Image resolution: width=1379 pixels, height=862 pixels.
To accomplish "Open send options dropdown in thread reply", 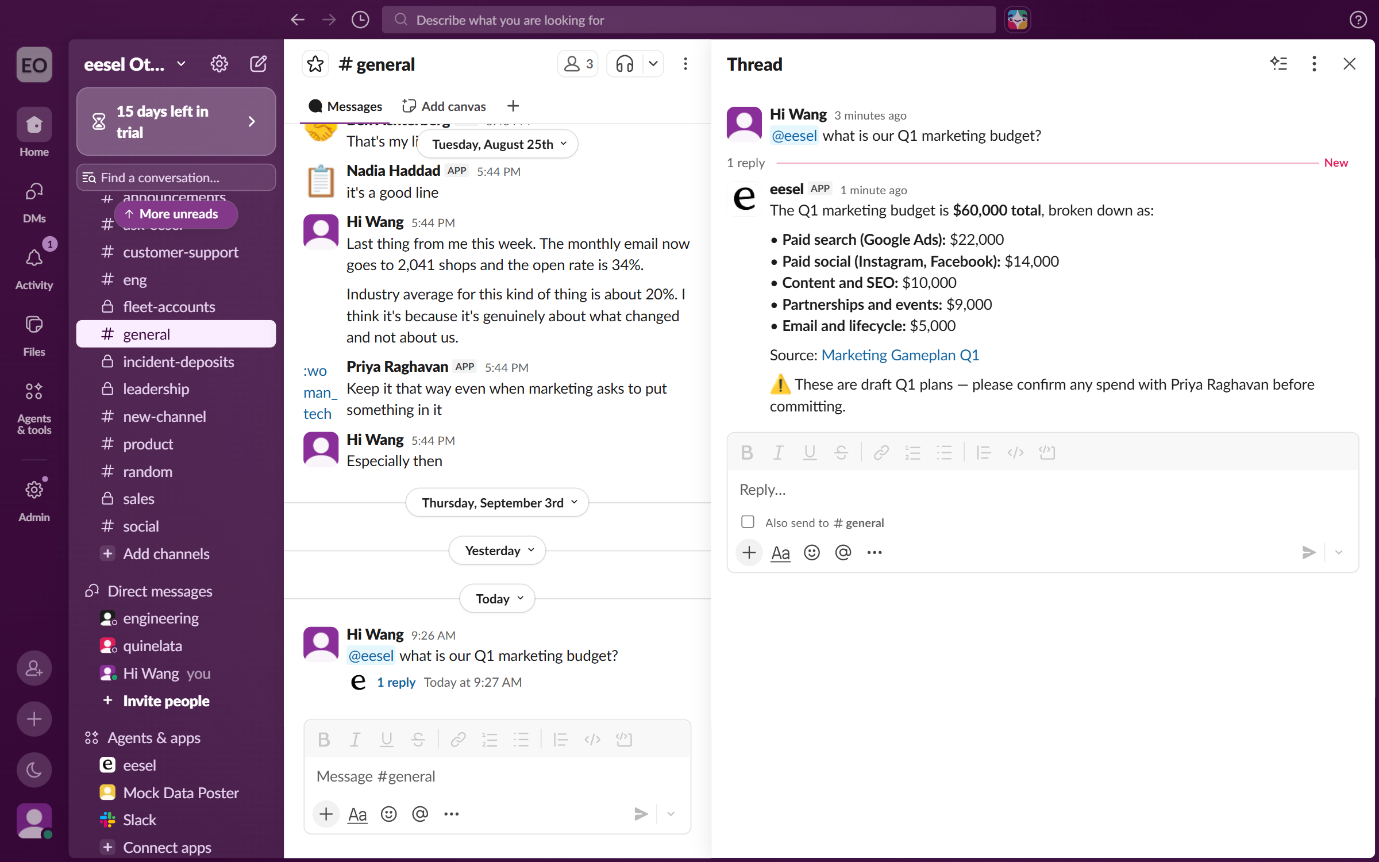I will click(1338, 553).
